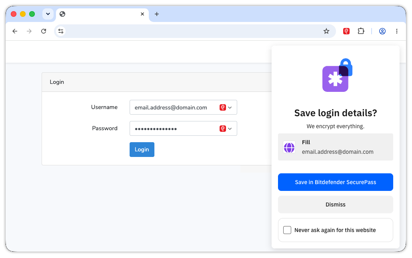Open the red Bitdefender SecurePass toolbar extension
This screenshot has height=258, width=412.
[x=346, y=31]
